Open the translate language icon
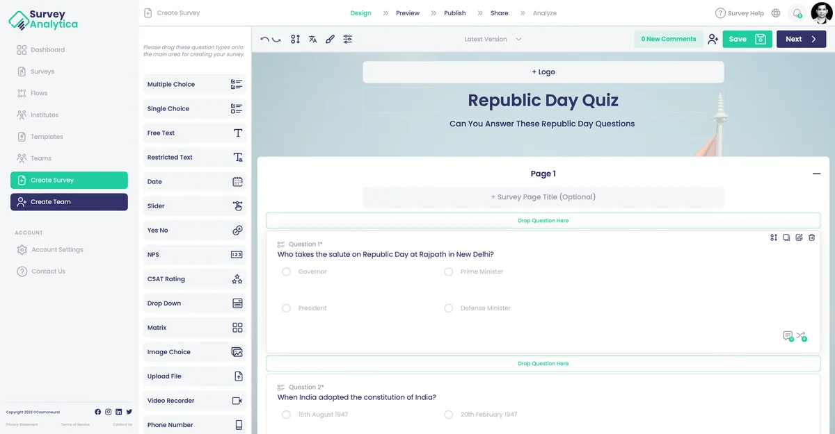The width and height of the screenshot is (835, 434). (313, 40)
